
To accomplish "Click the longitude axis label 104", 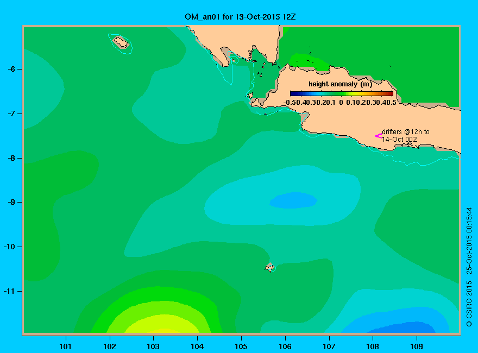I will (197, 346).
